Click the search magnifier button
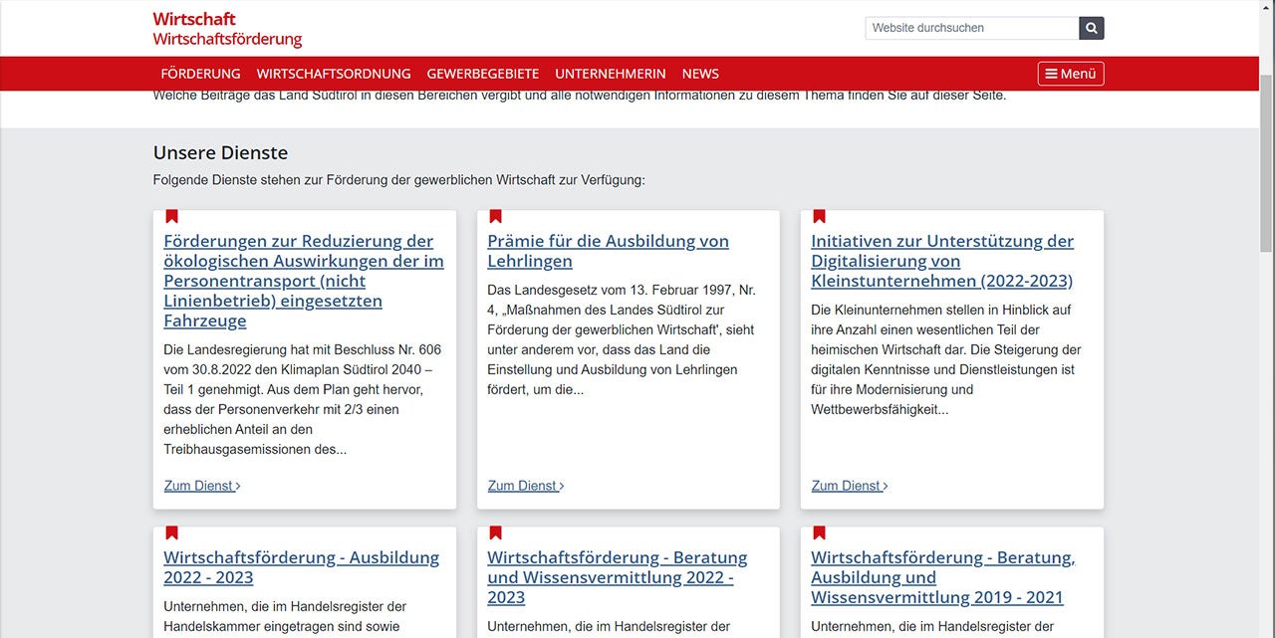The height and width of the screenshot is (638, 1275). pos(1092,28)
